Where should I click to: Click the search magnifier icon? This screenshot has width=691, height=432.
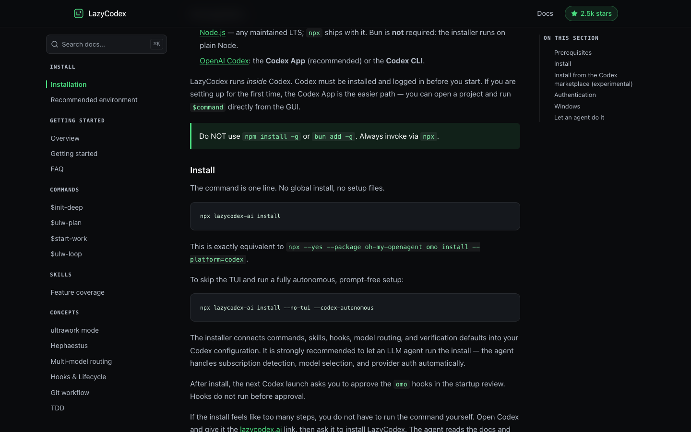55,44
